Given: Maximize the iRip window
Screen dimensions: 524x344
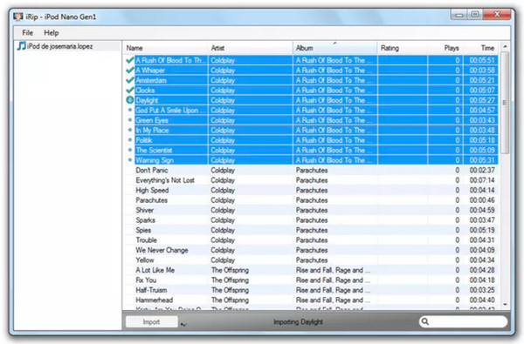Looking at the screenshot, I should [475, 14].
